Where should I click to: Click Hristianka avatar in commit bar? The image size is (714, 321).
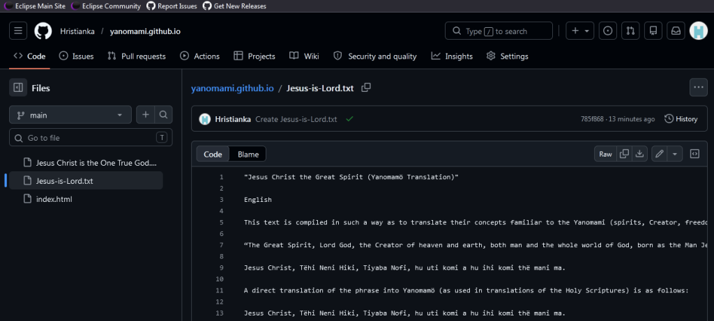(x=205, y=119)
